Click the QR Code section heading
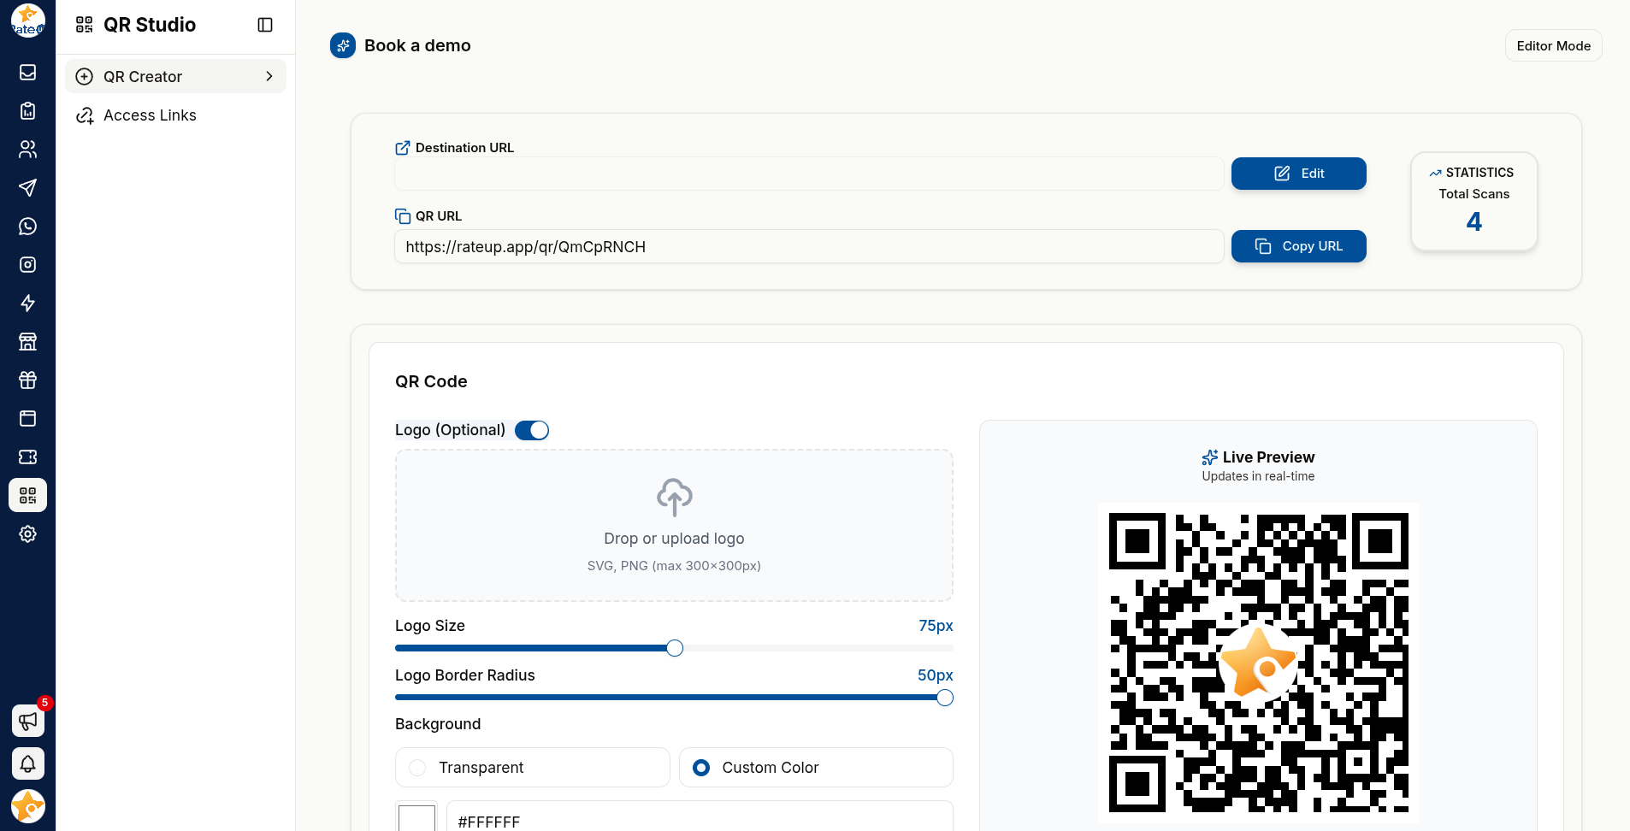Image resolution: width=1630 pixels, height=831 pixels. tap(431, 381)
